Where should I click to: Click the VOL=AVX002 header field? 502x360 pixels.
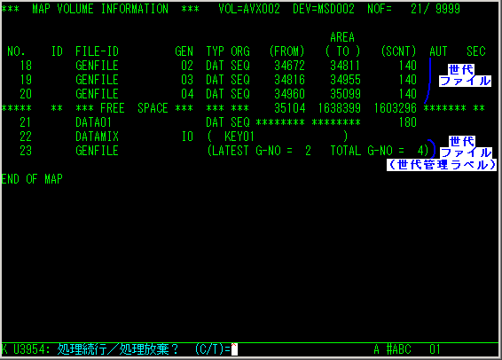(x=249, y=9)
